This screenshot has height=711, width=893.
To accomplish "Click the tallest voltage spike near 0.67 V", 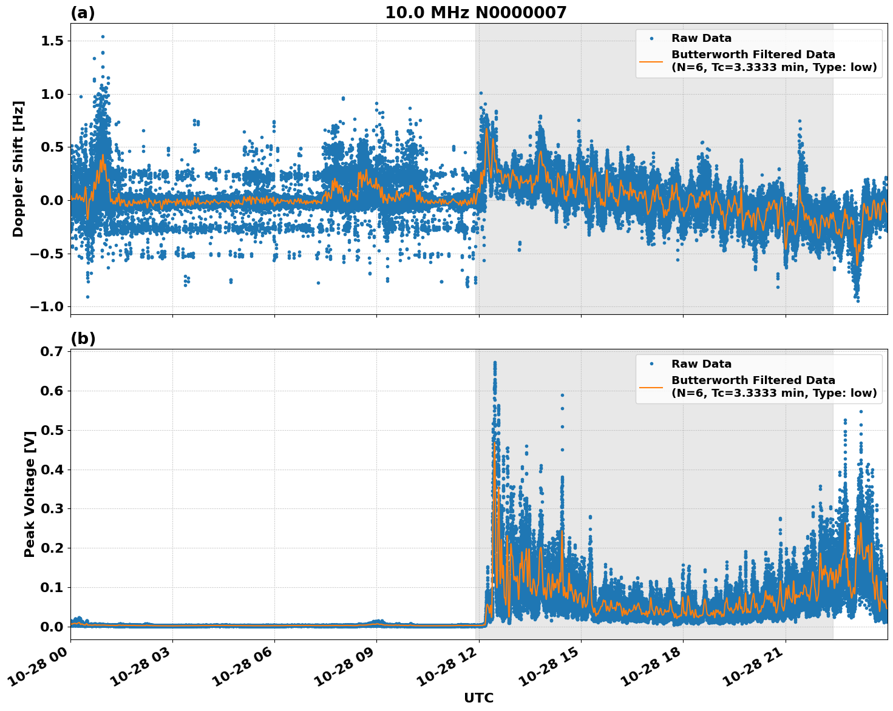I will point(494,362).
